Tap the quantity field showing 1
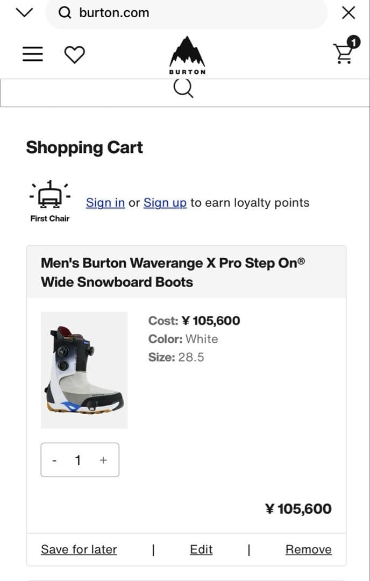The height and width of the screenshot is (581, 370). (79, 460)
